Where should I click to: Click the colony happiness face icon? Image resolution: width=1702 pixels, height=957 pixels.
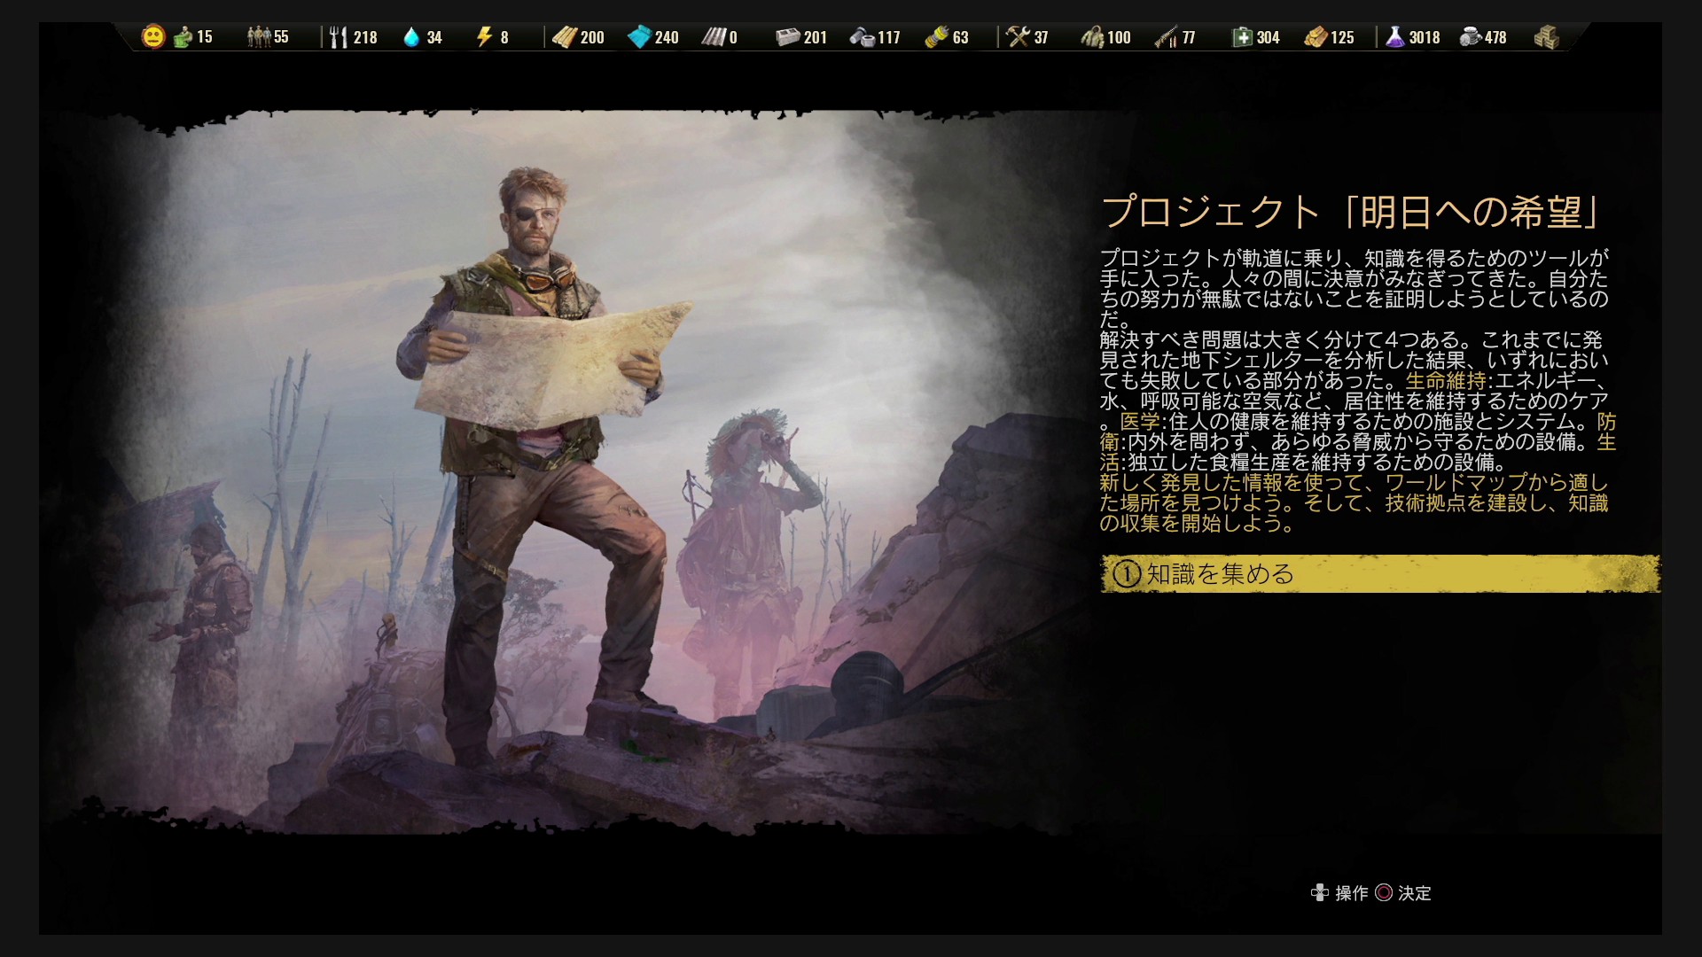[x=153, y=37]
